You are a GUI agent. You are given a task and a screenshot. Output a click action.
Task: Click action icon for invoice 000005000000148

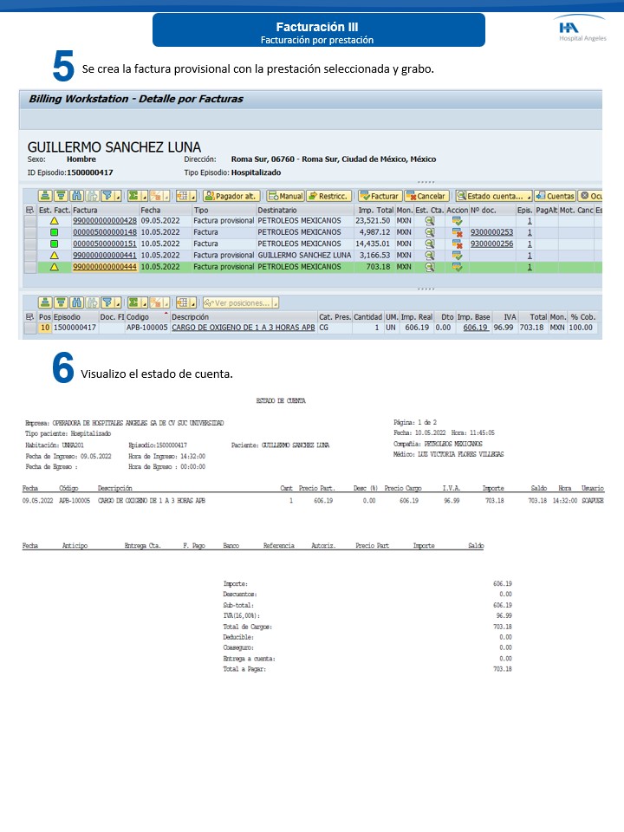coord(457,232)
